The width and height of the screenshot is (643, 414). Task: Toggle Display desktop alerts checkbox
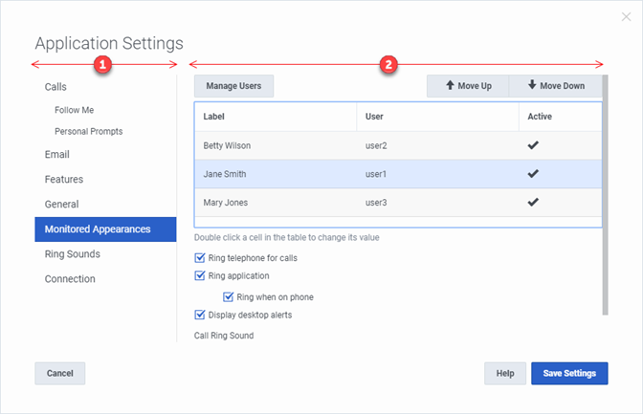click(200, 315)
